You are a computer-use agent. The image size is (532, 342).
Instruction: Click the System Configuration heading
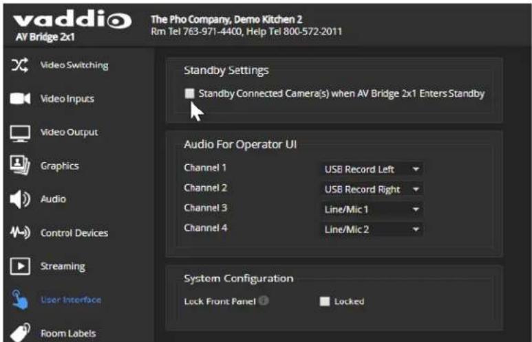239,279
